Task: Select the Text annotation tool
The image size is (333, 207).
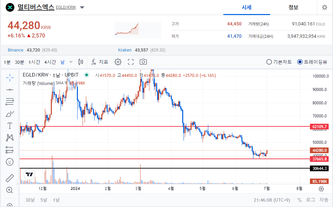Action: pos(10,126)
